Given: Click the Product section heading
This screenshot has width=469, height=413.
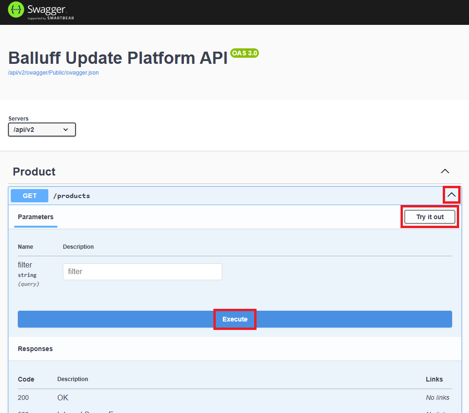Looking at the screenshot, I should point(34,172).
